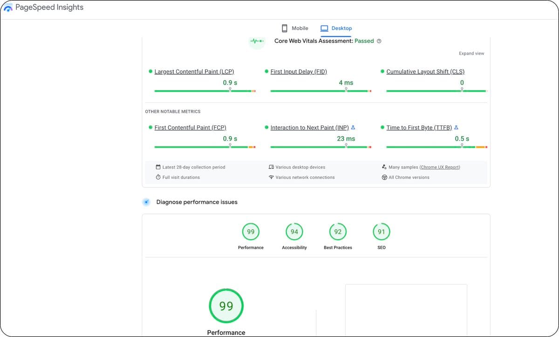This screenshot has height=337, width=559.
Task: Click the samples icon beside Many samples
Action: pos(384,167)
